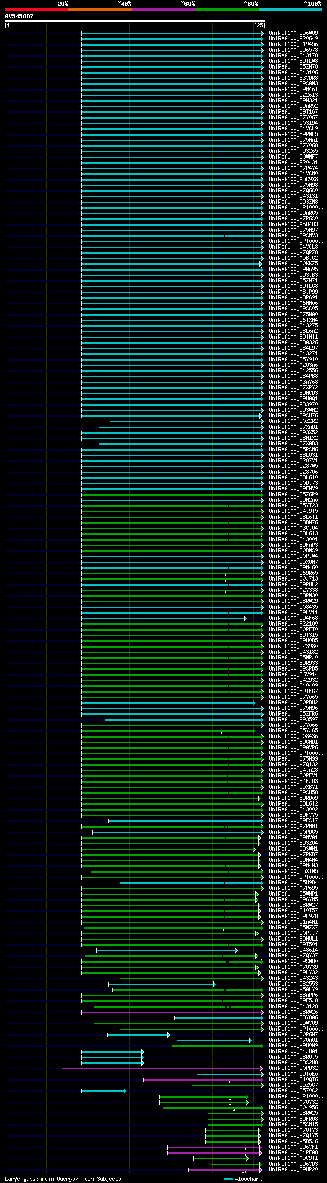Select hit label UniRef100_O22613
Screen dimensions: 327x1183
click(x=293, y=95)
